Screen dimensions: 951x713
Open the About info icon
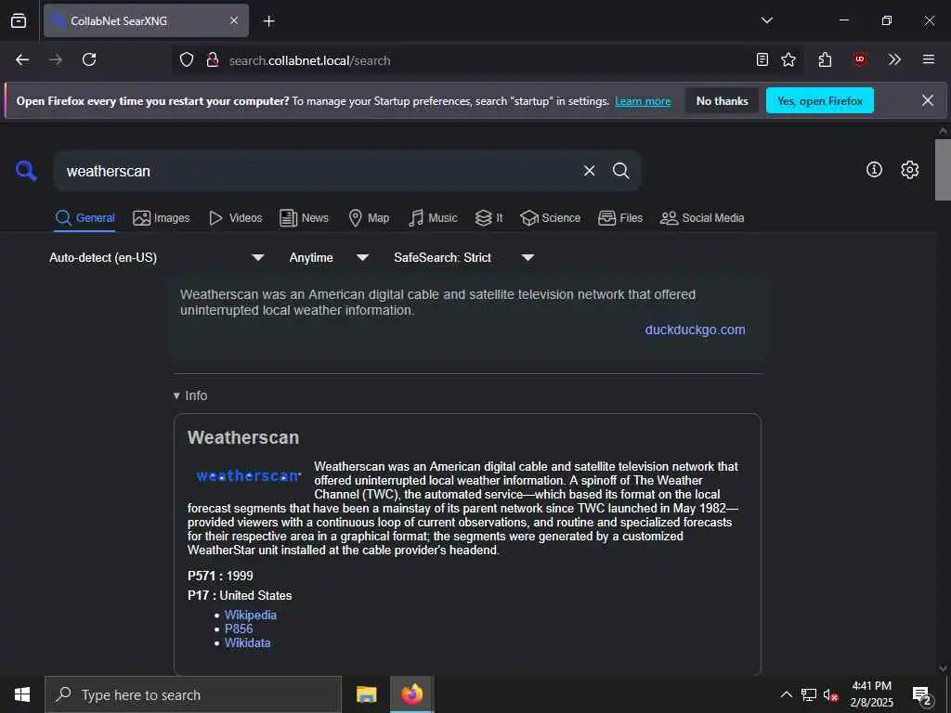(x=874, y=170)
